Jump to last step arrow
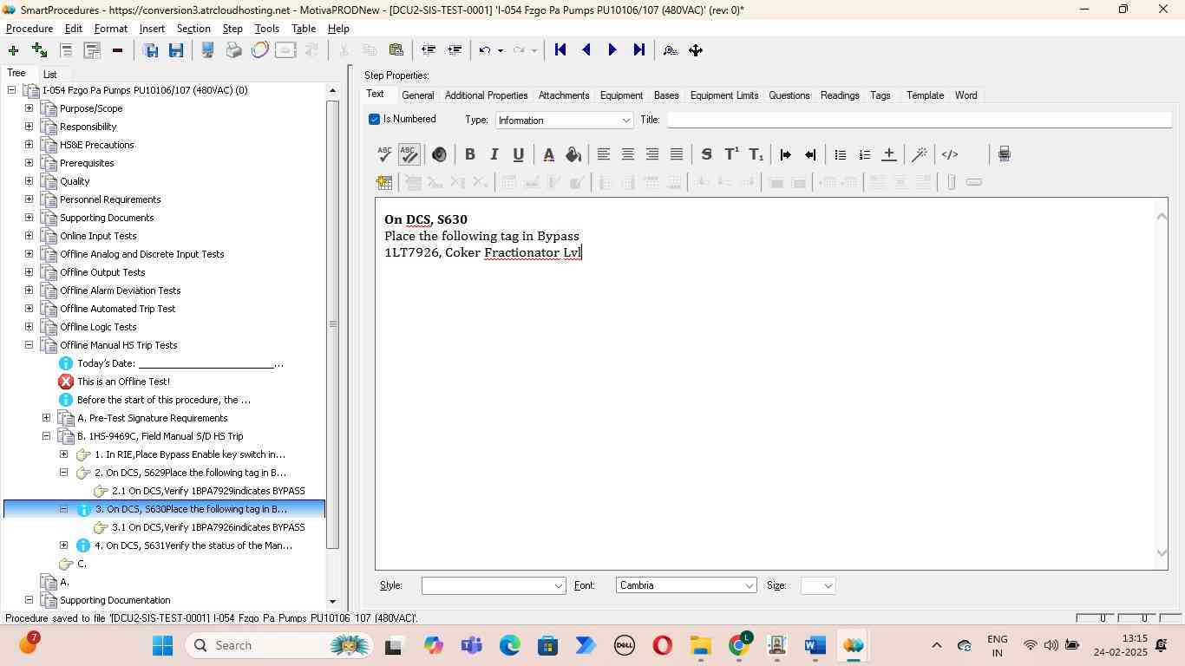The width and height of the screenshot is (1185, 666). point(638,50)
